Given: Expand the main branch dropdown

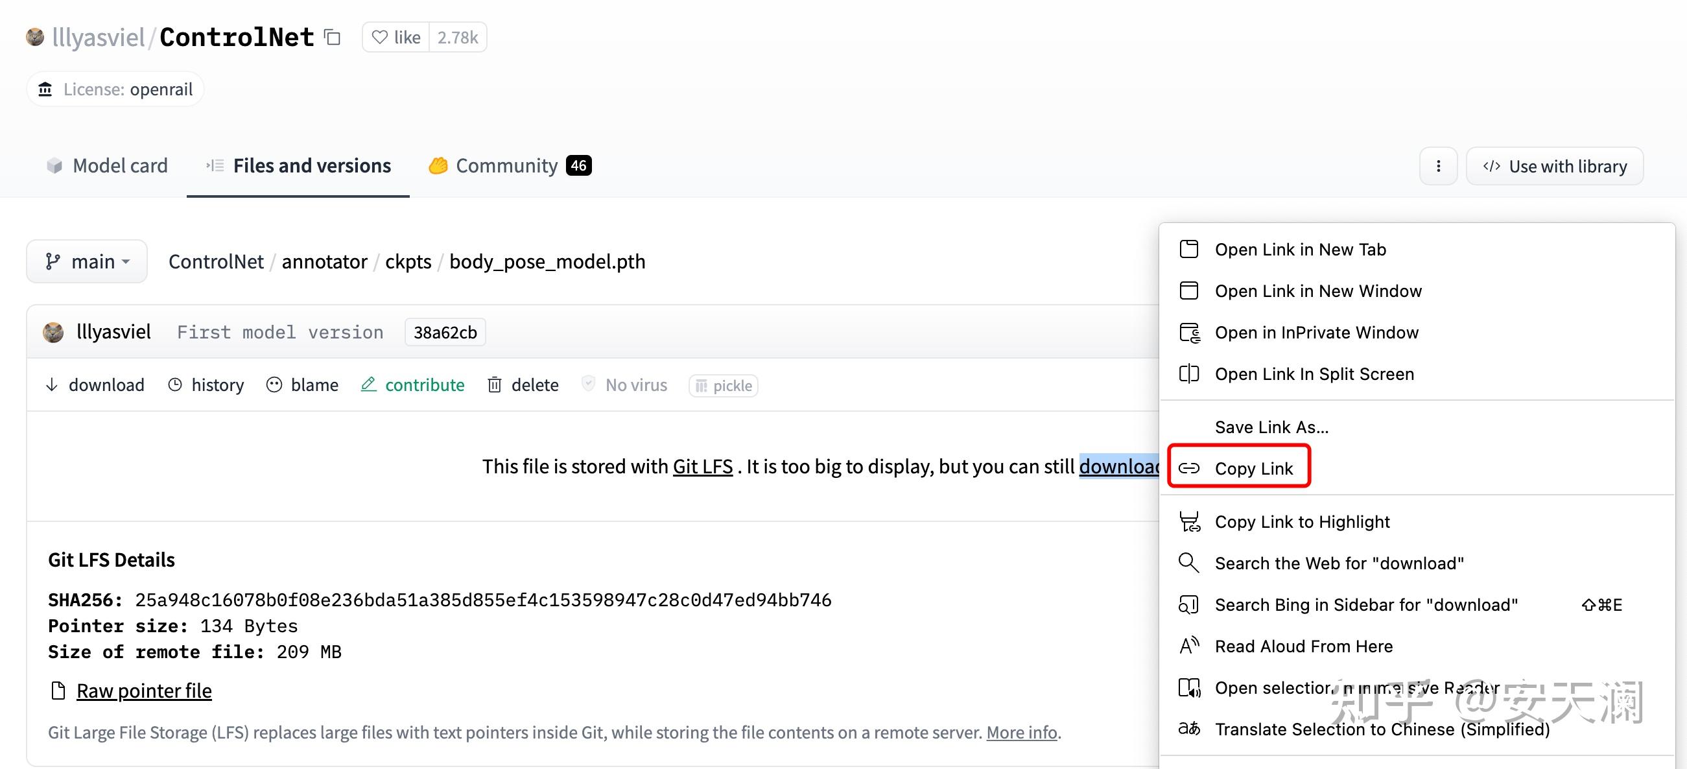Looking at the screenshot, I should (87, 261).
